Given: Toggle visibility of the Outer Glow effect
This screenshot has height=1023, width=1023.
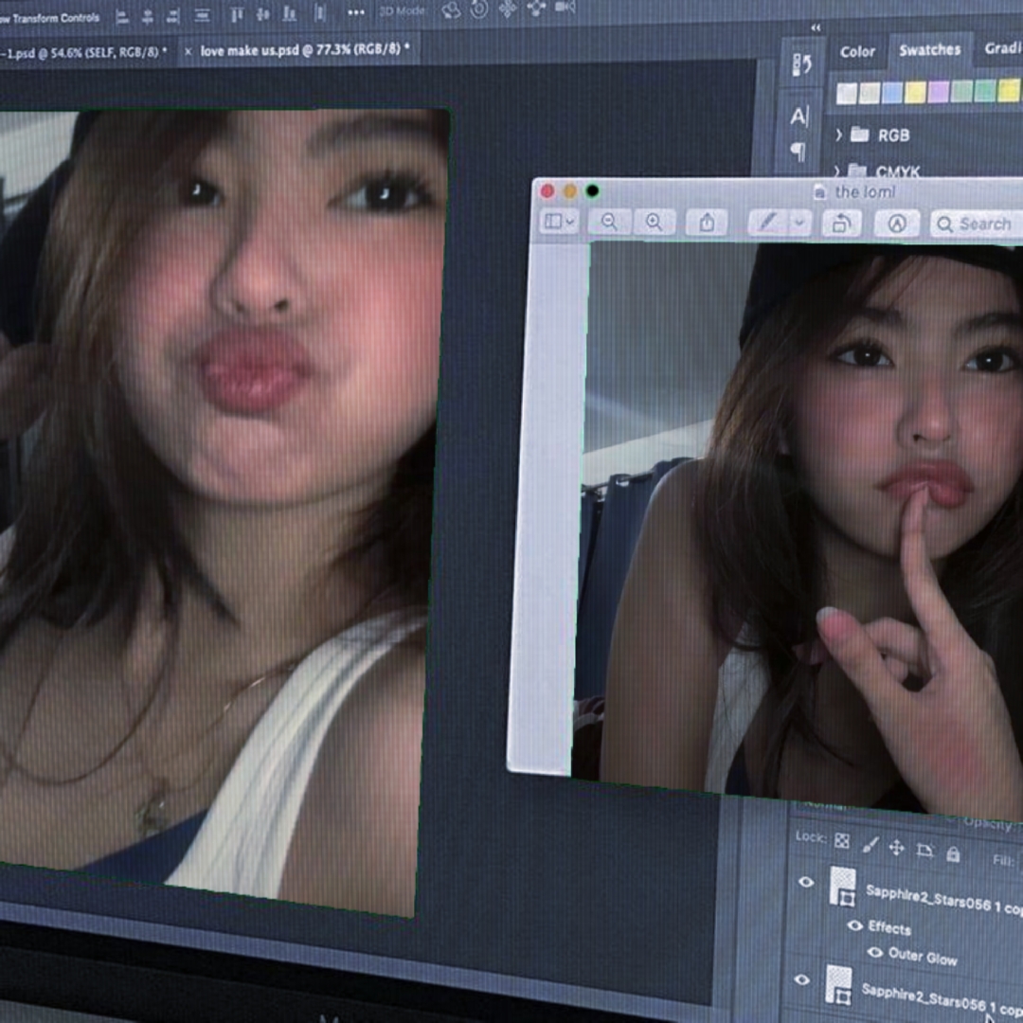Looking at the screenshot, I should [874, 952].
